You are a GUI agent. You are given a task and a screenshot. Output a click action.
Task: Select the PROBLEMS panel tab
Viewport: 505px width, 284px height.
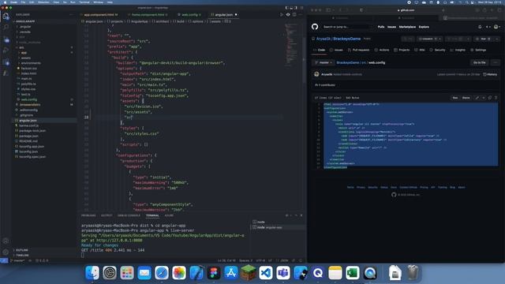[x=88, y=215]
